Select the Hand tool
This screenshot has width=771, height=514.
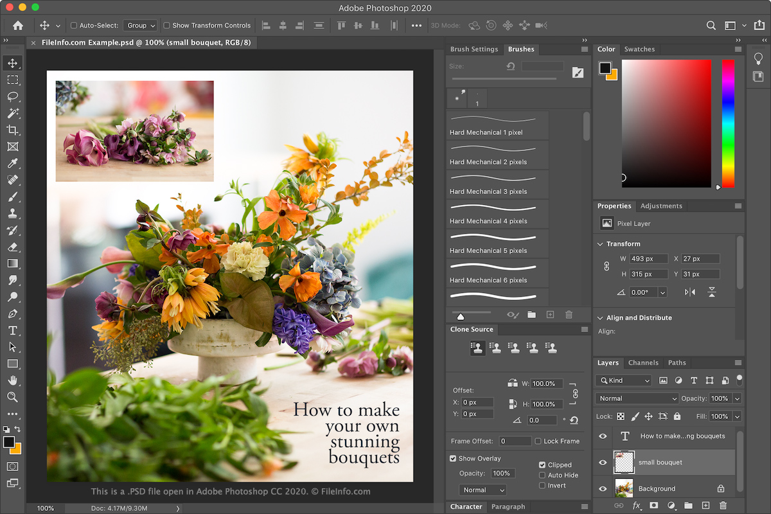tap(12, 380)
